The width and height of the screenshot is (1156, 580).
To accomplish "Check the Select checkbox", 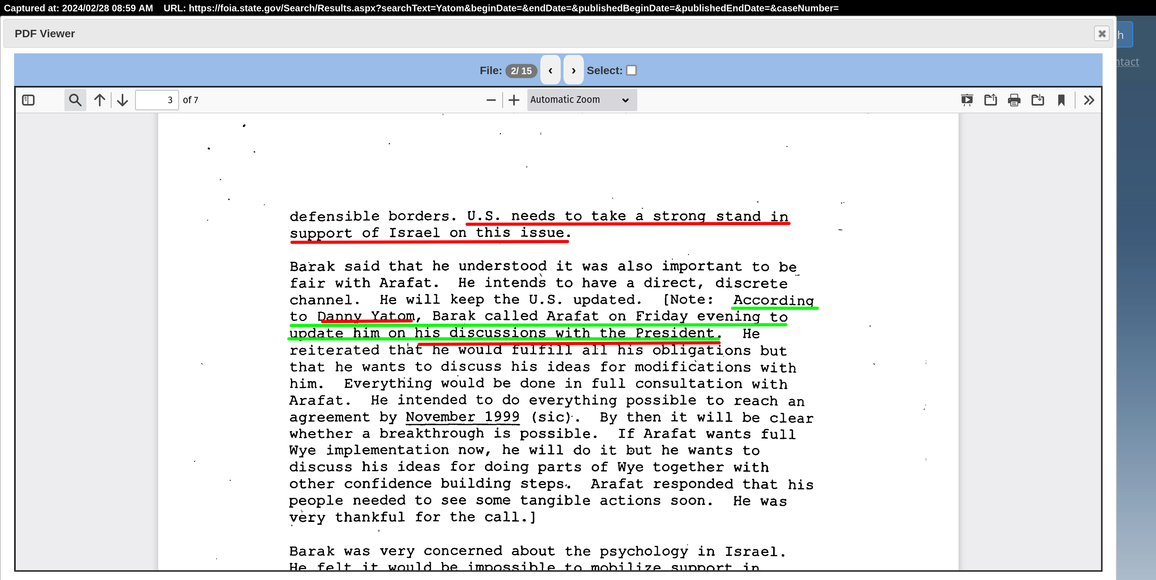I will (x=631, y=70).
